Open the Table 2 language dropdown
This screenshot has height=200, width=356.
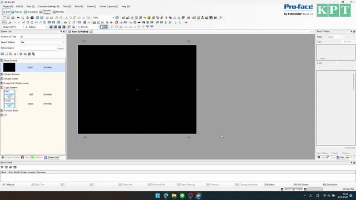36,27
